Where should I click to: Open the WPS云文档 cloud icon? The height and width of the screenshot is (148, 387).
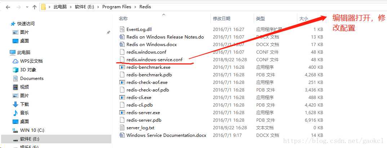(x=15, y=61)
